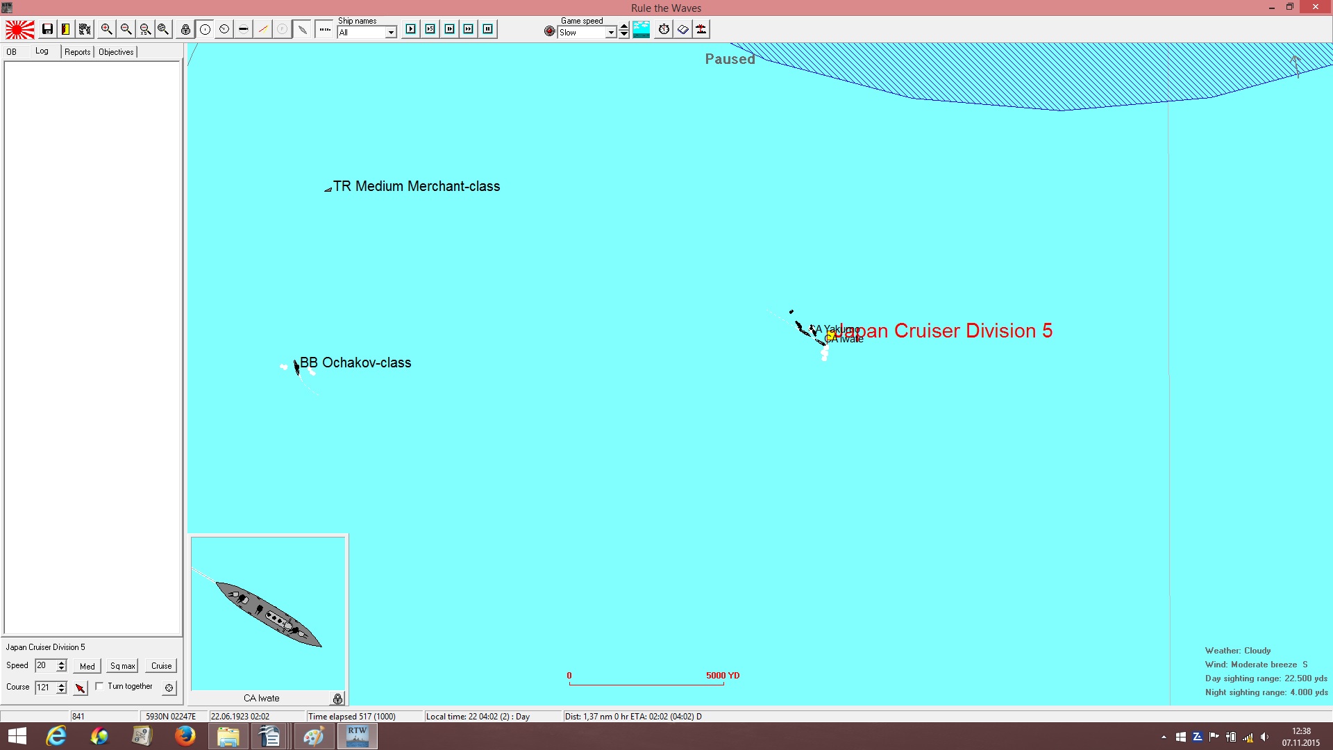The image size is (1333, 750).
Task: Click the fourth magnifier zoom icon
Action: (x=163, y=29)
